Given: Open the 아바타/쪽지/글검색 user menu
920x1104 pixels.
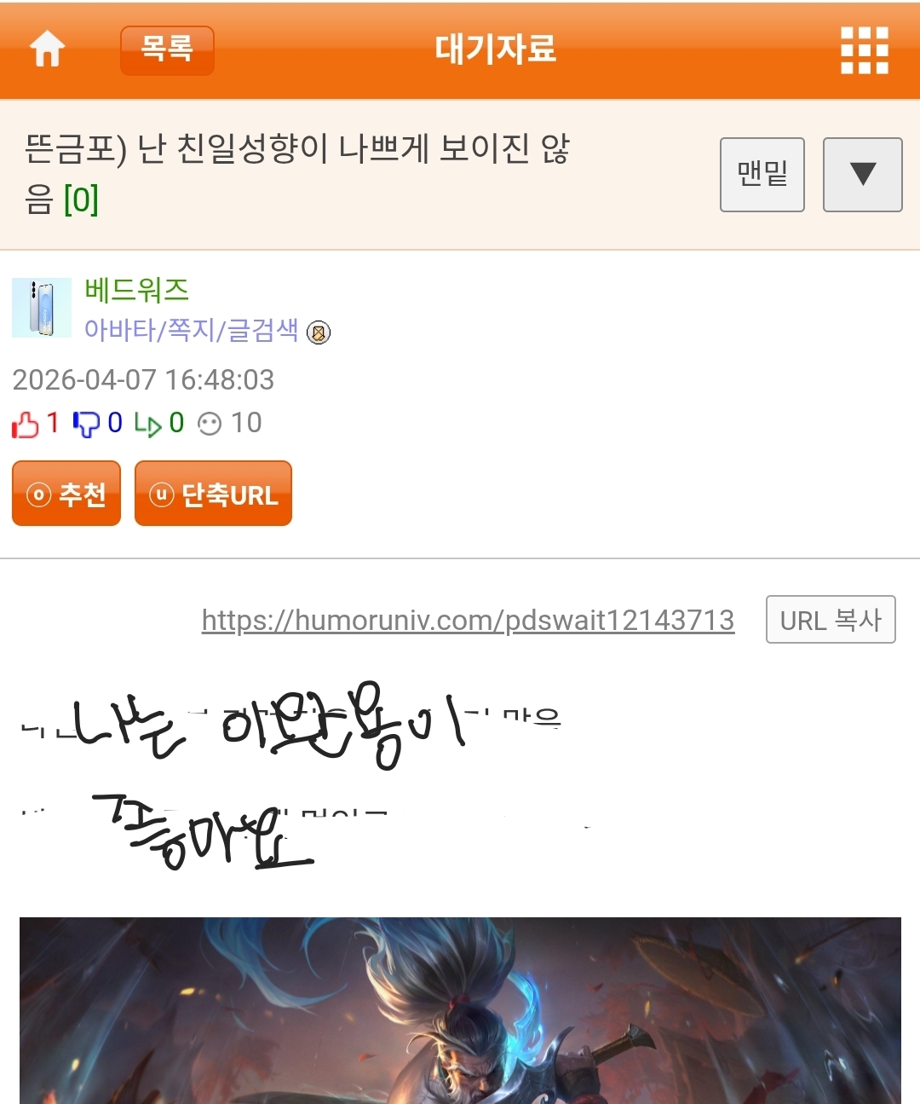Looking at the screenshot, I should point(192,330).
